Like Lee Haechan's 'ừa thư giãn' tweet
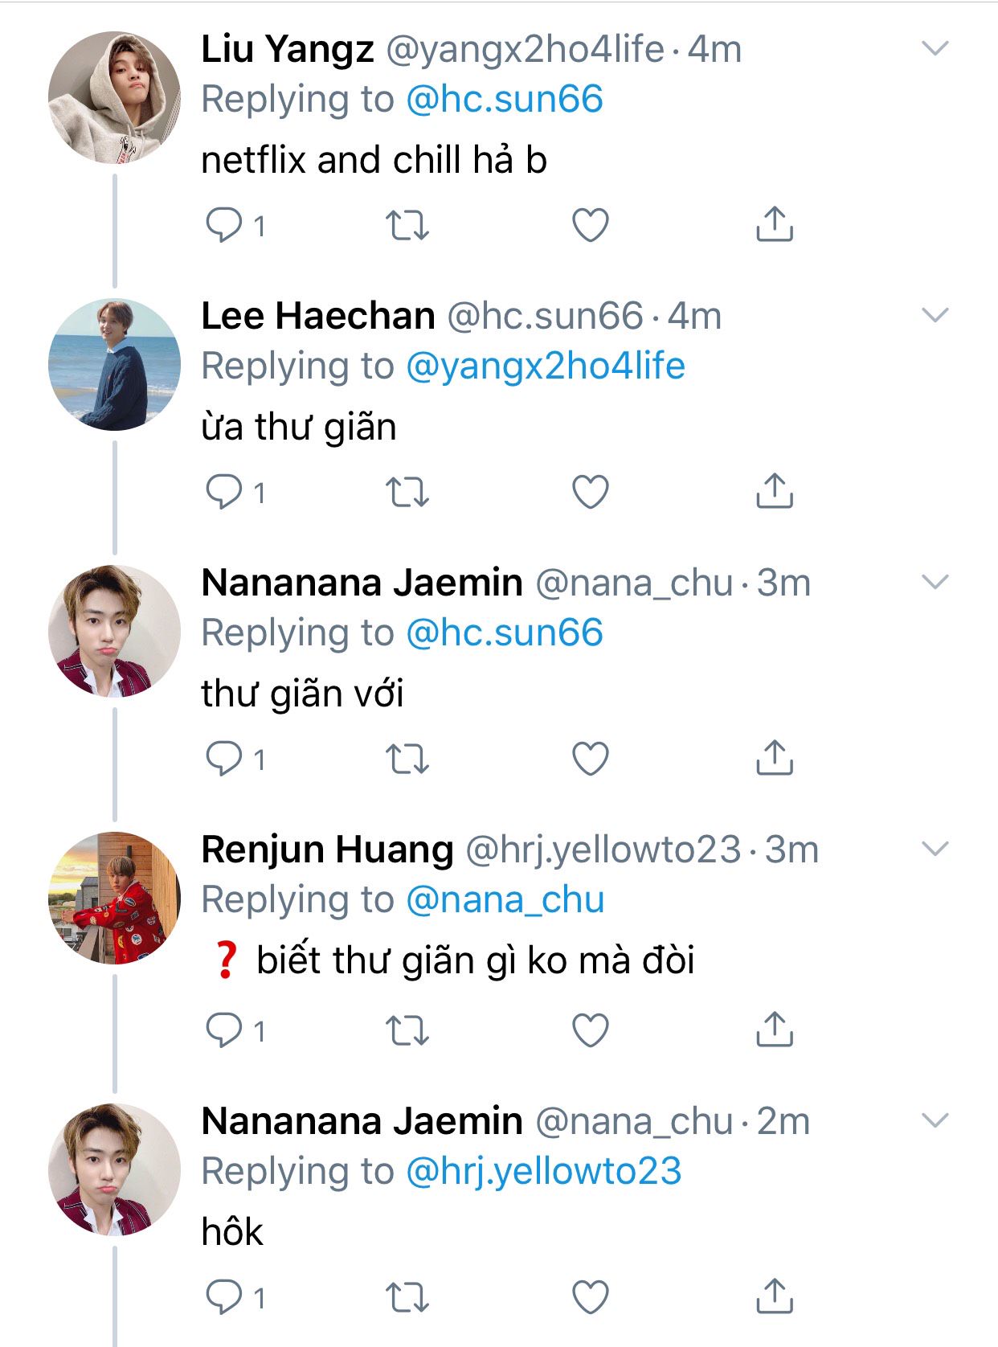 pos(590,492)
